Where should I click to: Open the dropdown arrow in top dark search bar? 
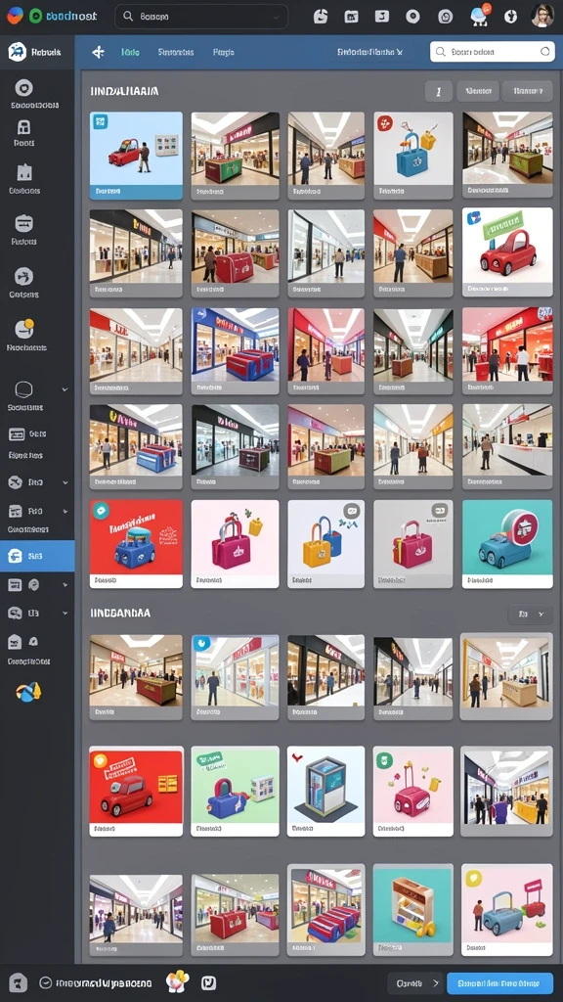277,18
